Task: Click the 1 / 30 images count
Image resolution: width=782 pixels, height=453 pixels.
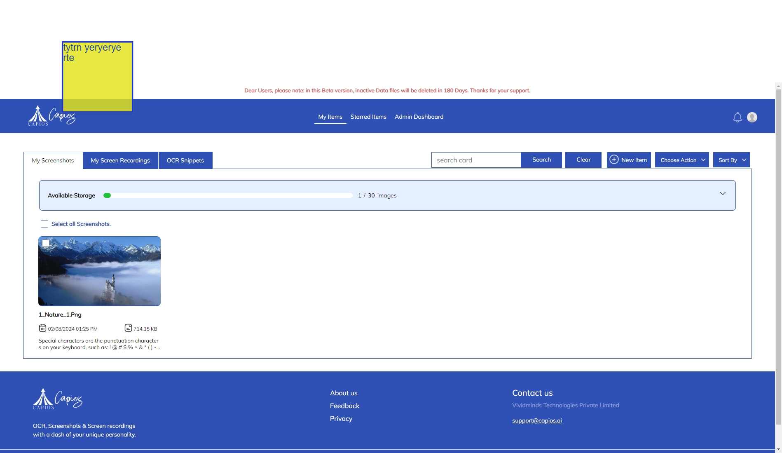Action: coord(377,196)
